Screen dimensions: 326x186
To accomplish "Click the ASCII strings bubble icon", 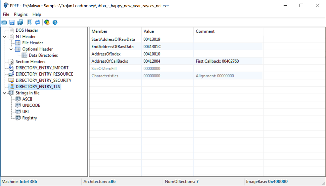I will point(18,99).
